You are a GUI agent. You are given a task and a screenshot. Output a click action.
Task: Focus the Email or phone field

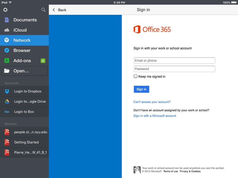175,60
